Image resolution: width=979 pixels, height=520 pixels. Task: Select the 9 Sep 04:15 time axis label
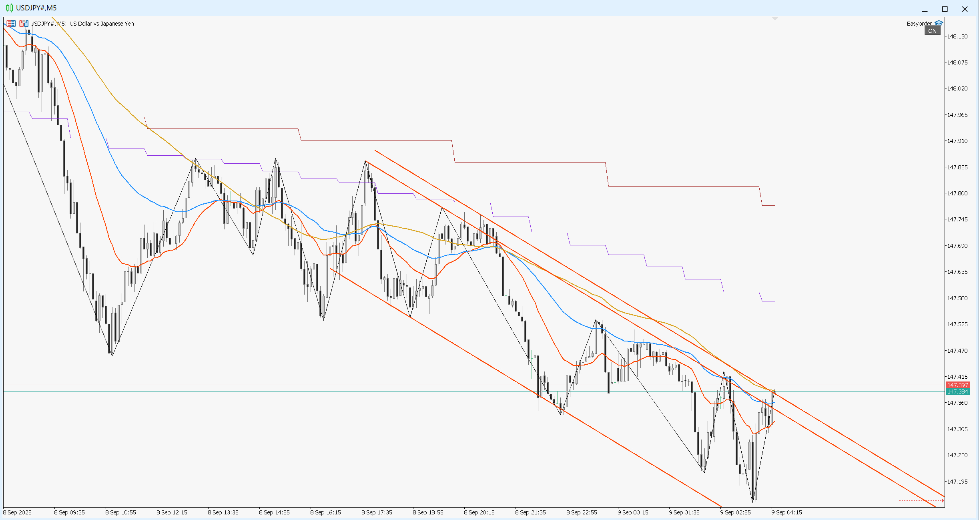786,512
